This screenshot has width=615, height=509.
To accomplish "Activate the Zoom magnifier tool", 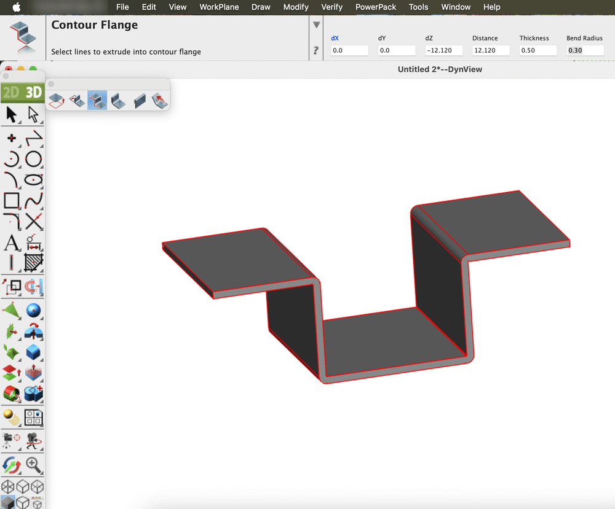I will pos(34,465).
